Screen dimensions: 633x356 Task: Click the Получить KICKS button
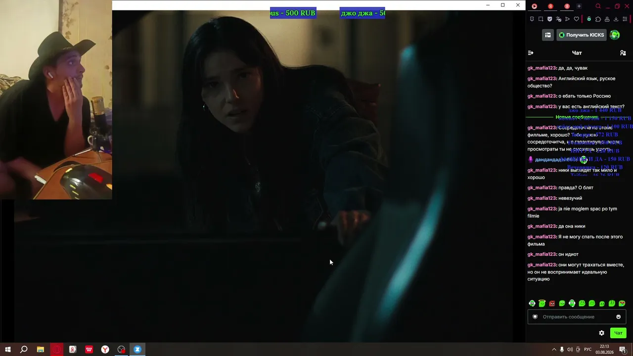(582, 35)
